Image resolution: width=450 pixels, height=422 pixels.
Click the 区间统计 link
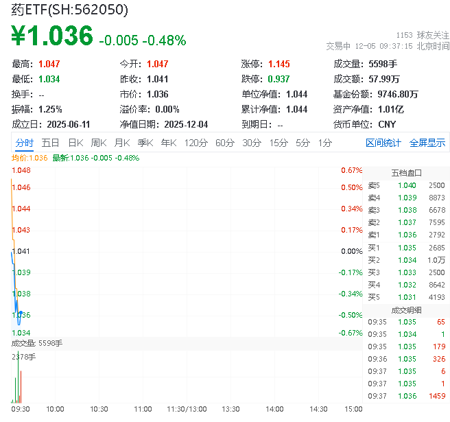383,143
